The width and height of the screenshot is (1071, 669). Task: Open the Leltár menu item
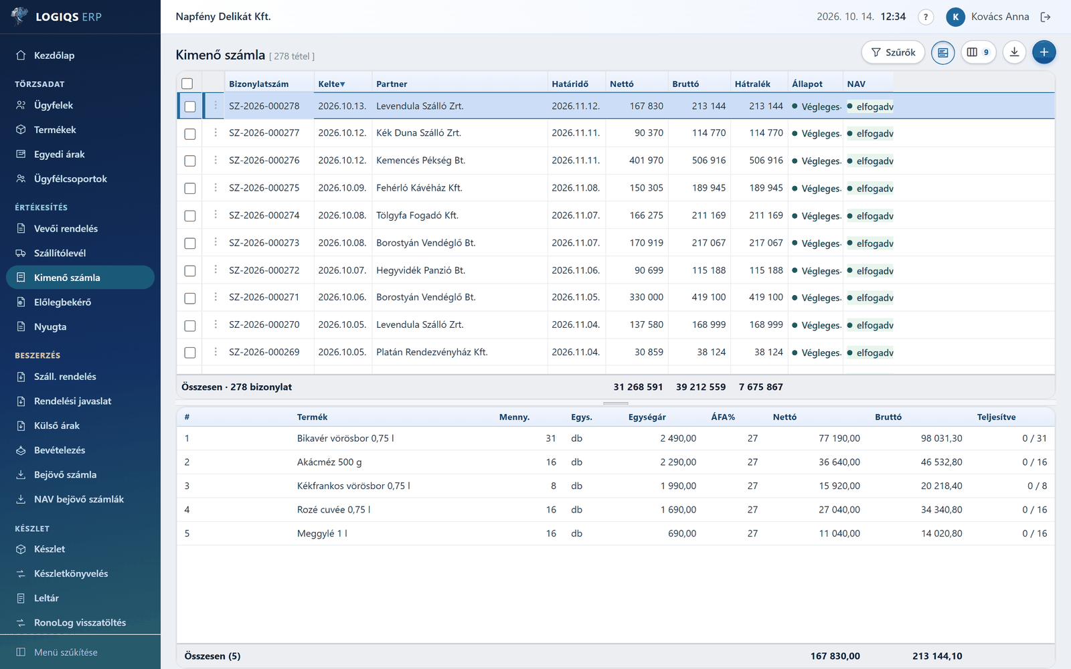(80, 598)
